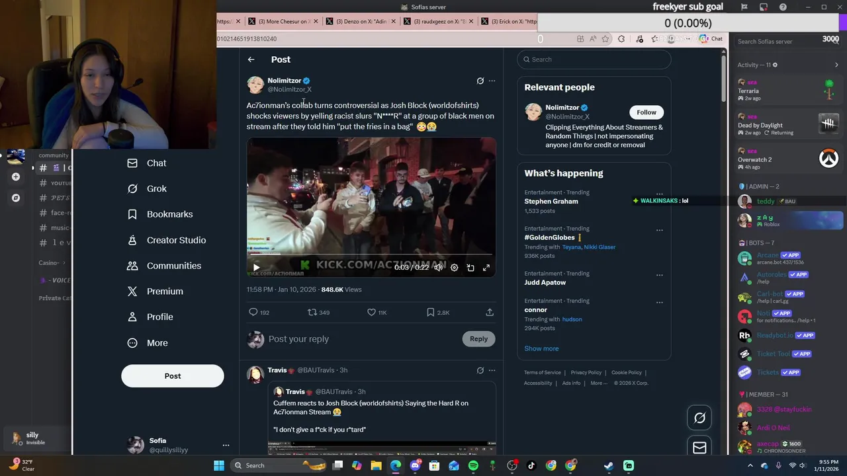Show hidden system tray icons

tap(750, 465)
